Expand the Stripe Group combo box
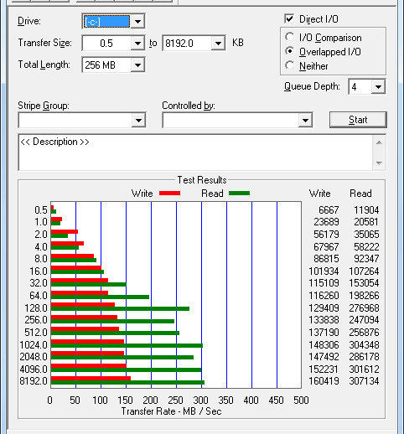 coord(138,121)
